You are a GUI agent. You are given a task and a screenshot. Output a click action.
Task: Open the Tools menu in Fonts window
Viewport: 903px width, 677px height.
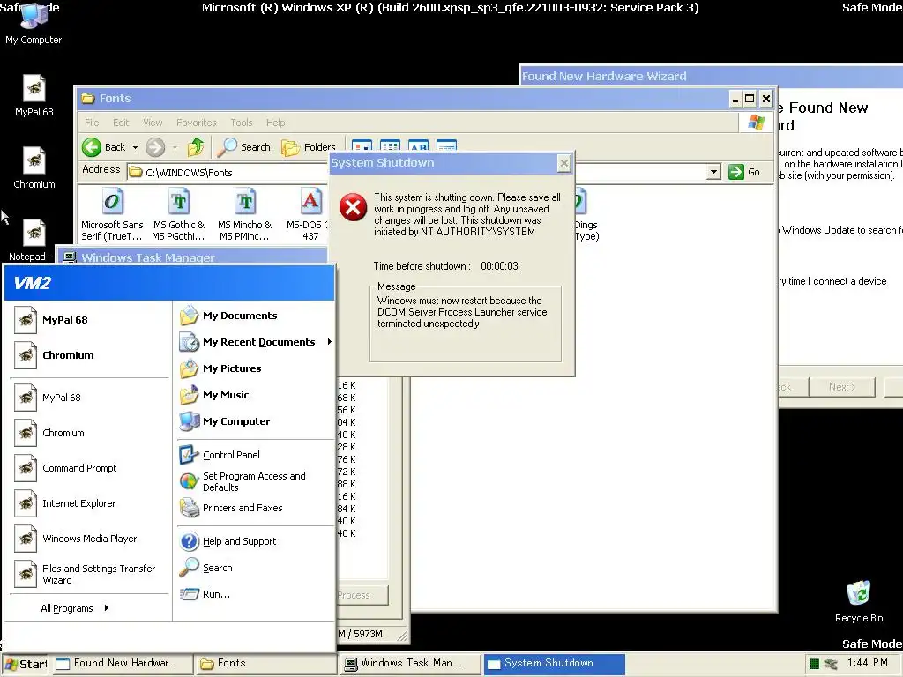(x=242, y=123)
